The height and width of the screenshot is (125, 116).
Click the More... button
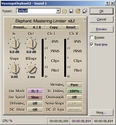click(102, 113)
